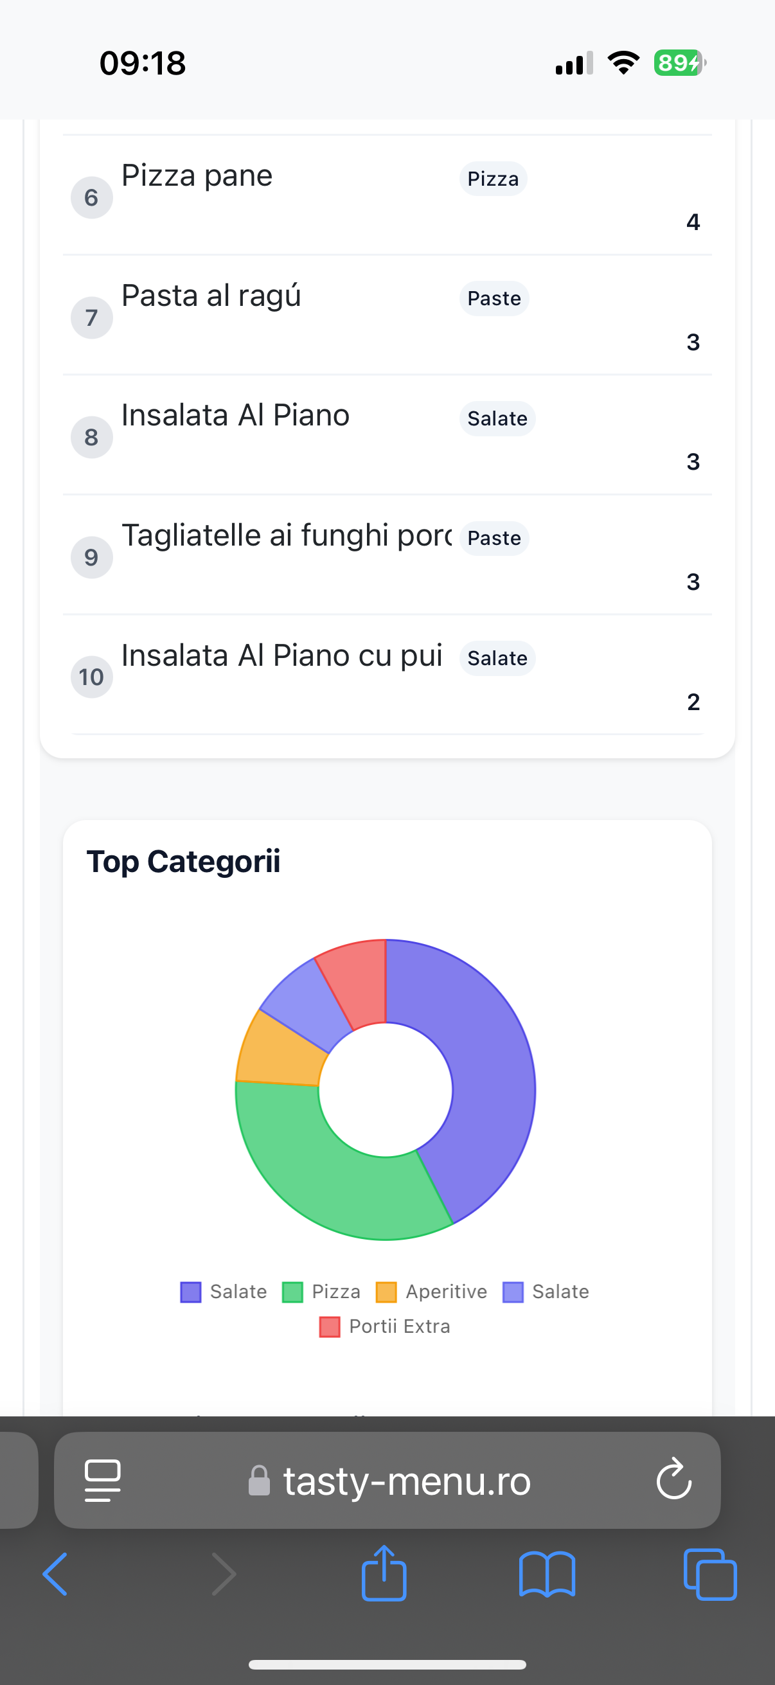
Task: Click the Pizza tag on Pizza pane
Action: 492,179
